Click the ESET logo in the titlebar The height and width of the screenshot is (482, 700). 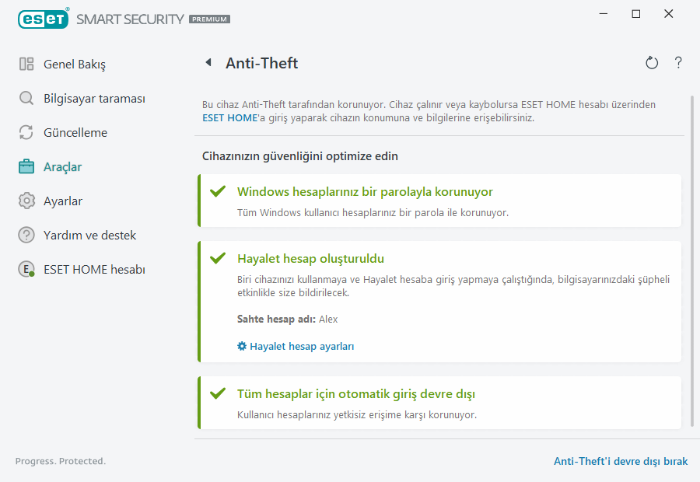[44, 19]
